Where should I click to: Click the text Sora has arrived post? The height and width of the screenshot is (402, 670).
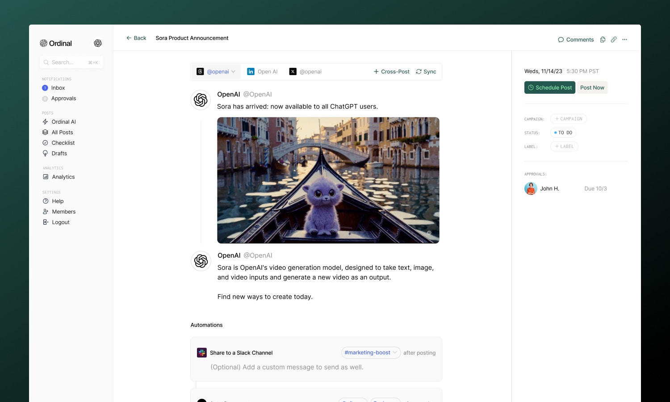tap(297, 106)
